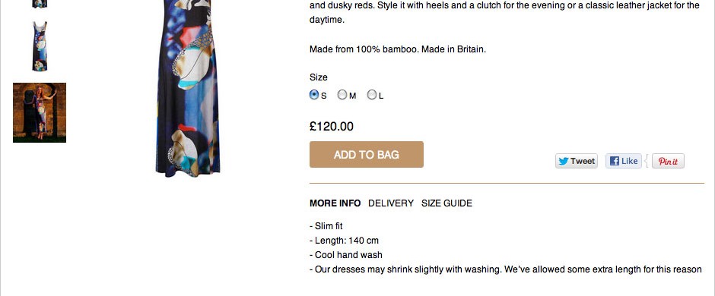Screen dimensions: 715x296
Task: Select size S radio button
Action: point(313,95)
